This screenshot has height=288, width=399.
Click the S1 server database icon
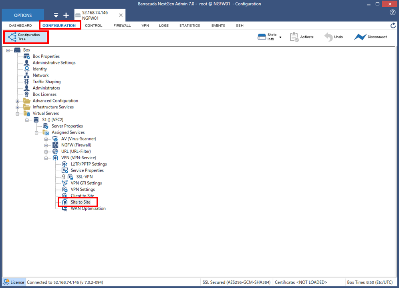click(x=36, y=120)
